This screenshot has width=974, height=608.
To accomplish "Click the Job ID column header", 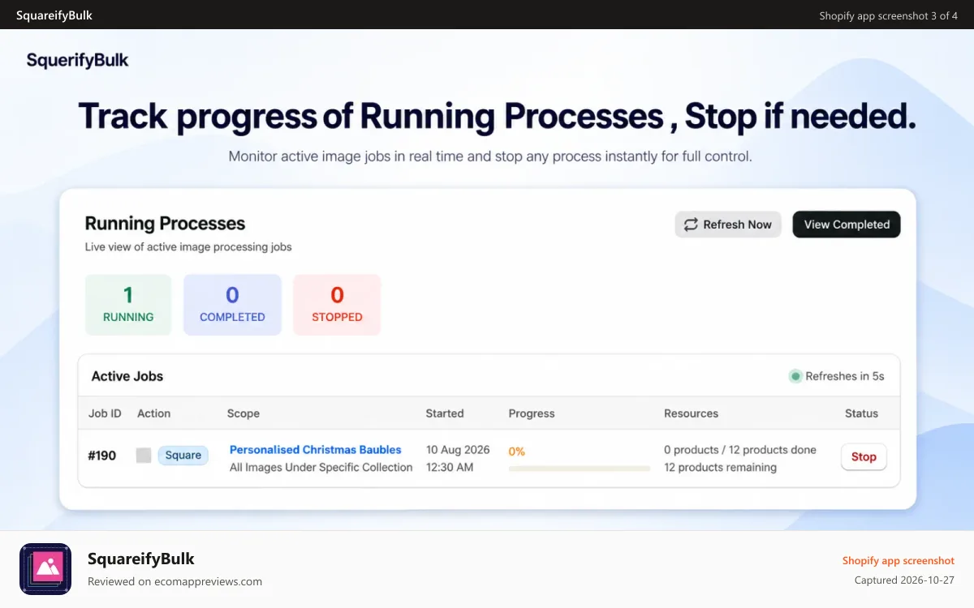I will click(x=105, y=413).
